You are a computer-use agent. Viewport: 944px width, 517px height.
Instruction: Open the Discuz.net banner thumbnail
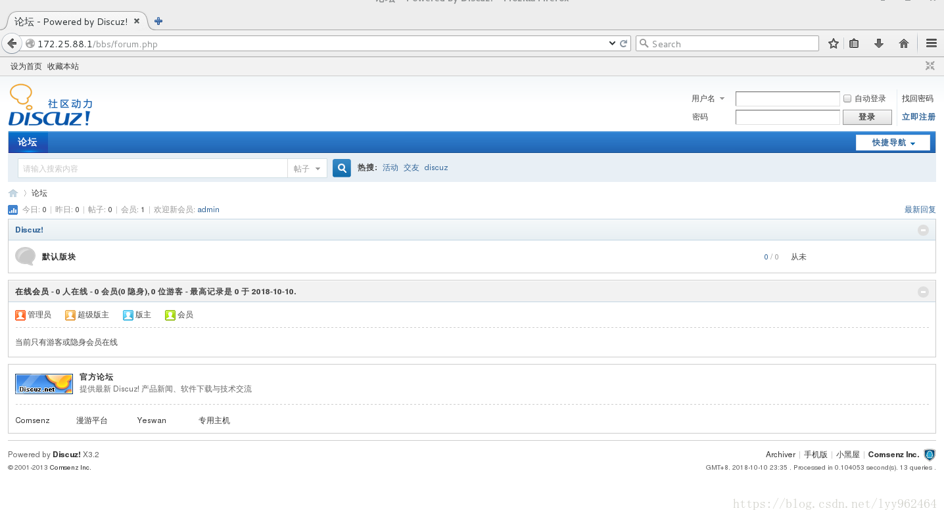(x=44, y=384)
